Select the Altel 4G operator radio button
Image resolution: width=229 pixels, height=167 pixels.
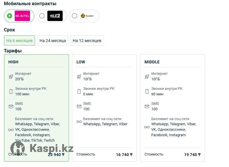(10, 16)
